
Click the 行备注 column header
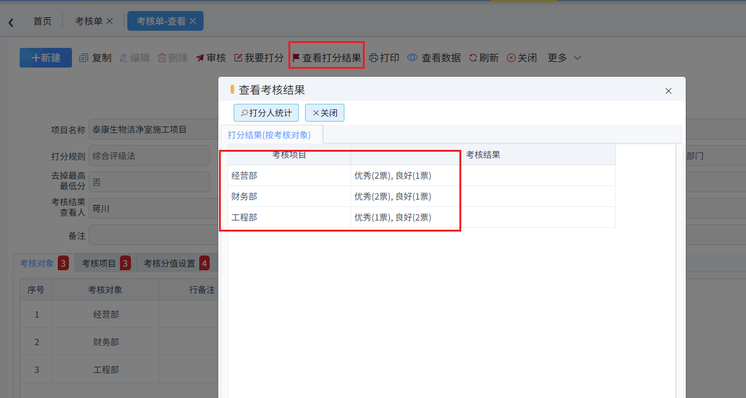point(202,290)
